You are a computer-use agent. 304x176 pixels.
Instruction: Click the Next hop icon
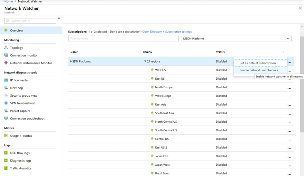6,88
